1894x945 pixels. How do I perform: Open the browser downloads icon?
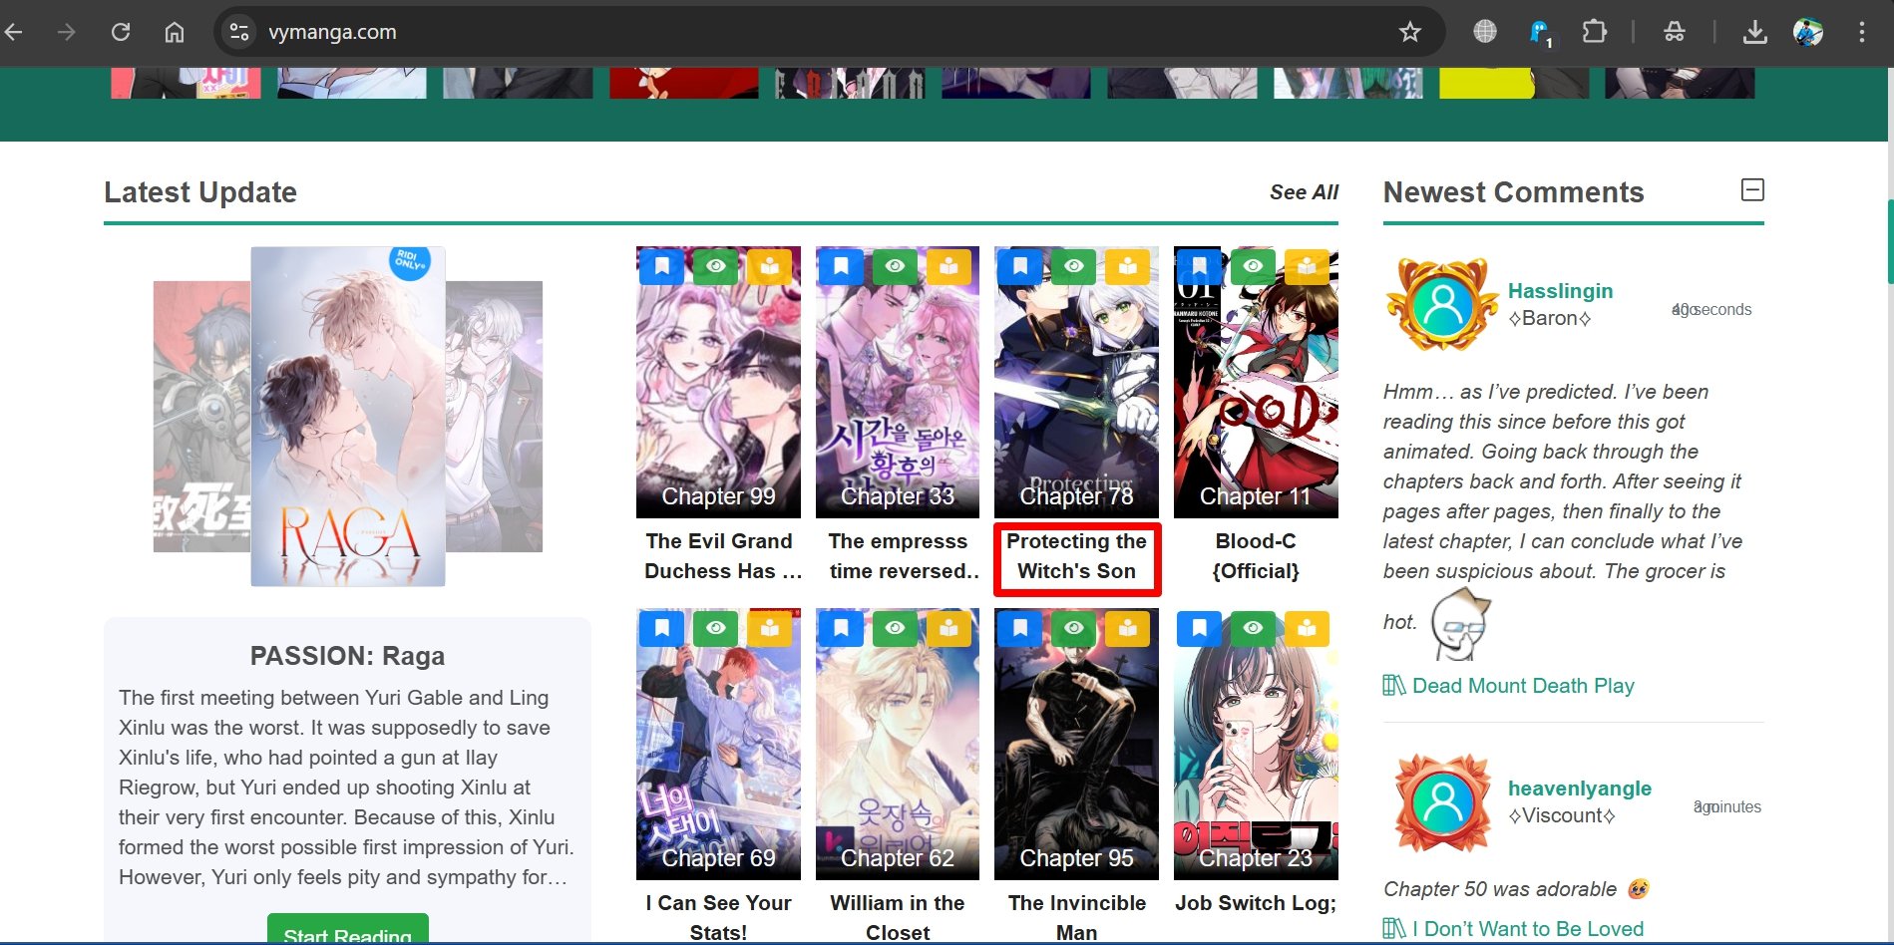click(x=1754, y=32)
